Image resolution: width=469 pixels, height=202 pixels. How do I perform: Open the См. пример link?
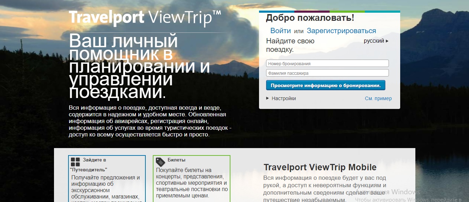tap(378, 98)
